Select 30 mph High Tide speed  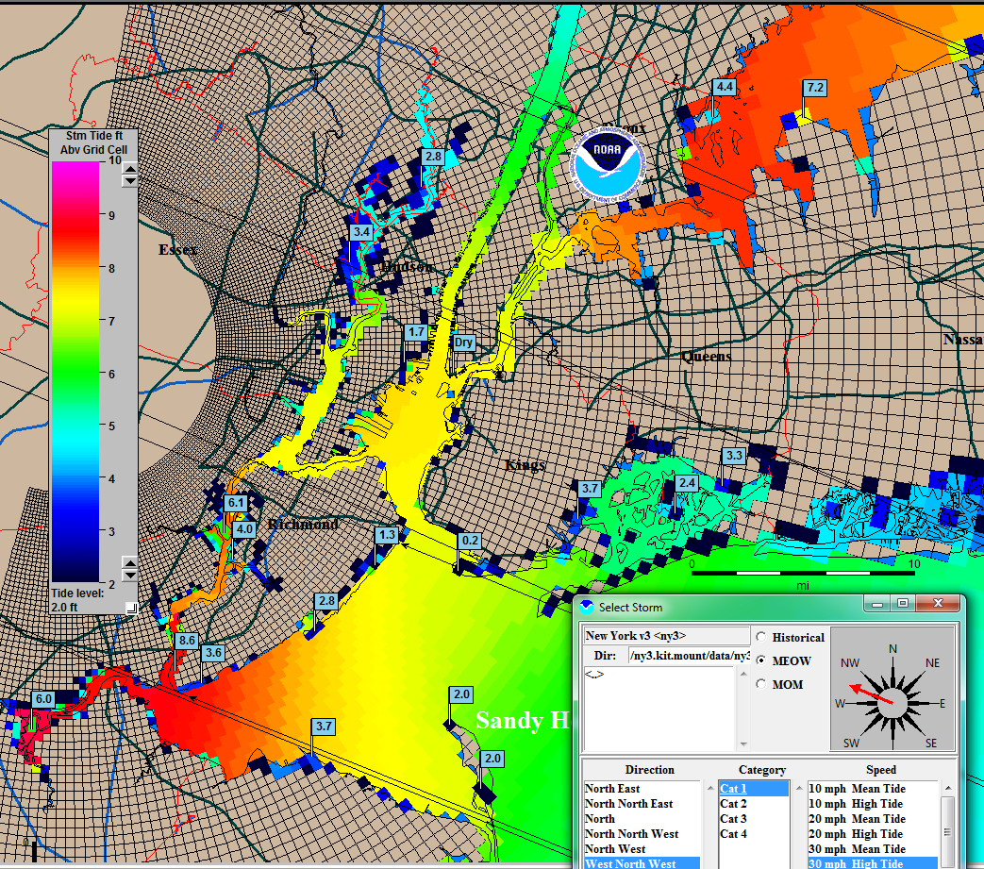(873, 863)
